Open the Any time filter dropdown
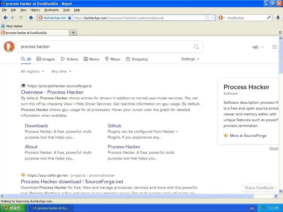Screen dimensions: 283x212 (x=61, y=71)
